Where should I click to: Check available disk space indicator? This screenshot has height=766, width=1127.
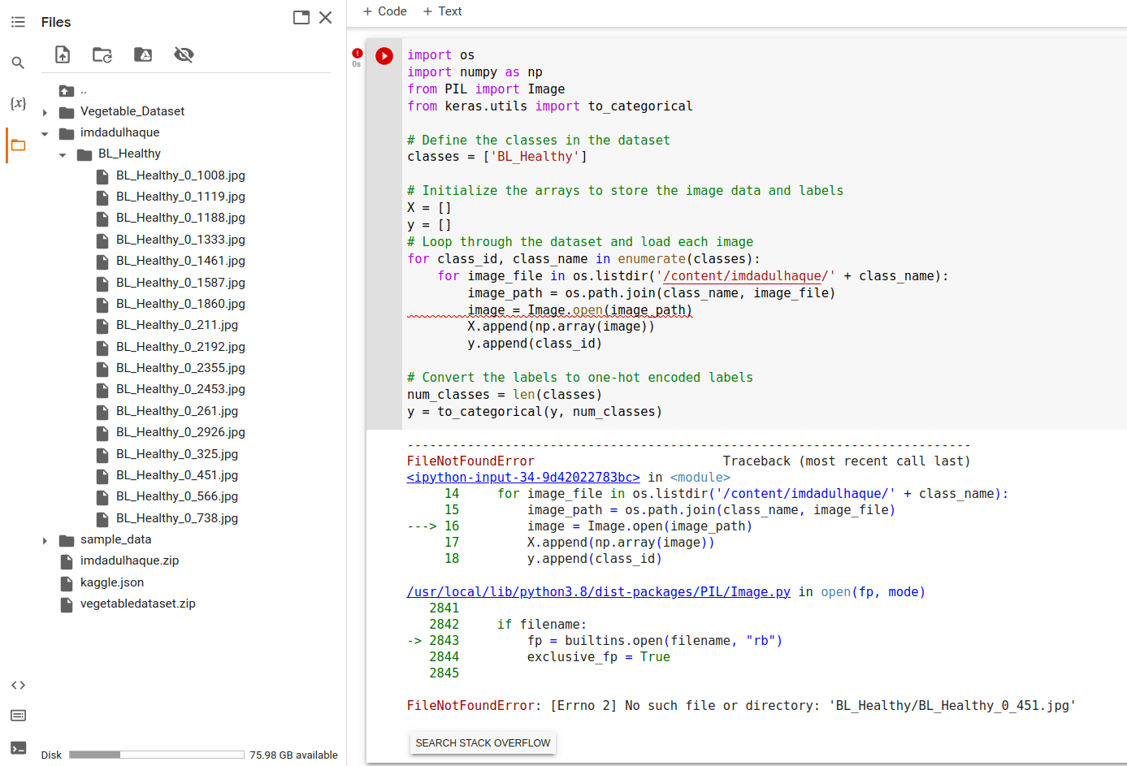click(156, 755)
